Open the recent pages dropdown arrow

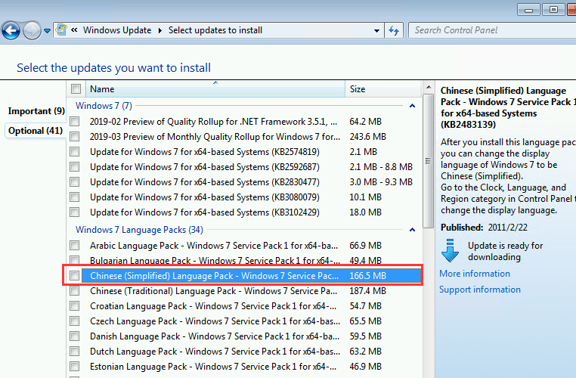click(47, 31)
